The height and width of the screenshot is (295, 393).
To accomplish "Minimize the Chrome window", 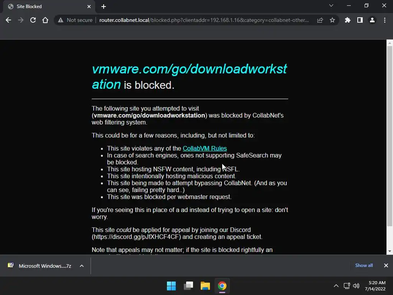I will 349,5.
